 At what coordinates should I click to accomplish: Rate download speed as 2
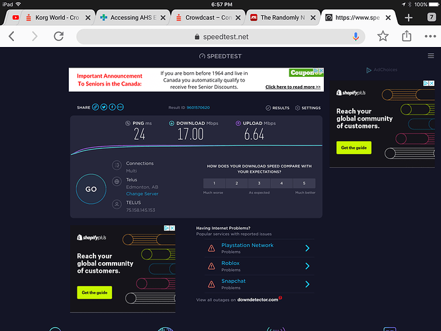coord(236,183)
